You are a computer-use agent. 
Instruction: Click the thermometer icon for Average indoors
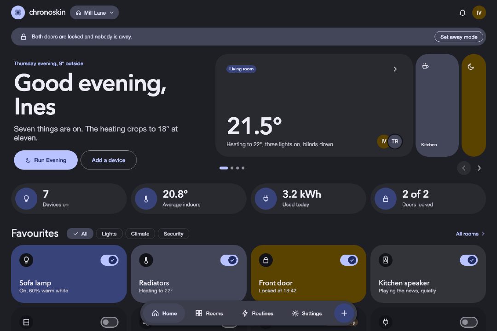[x=146, y=199]
